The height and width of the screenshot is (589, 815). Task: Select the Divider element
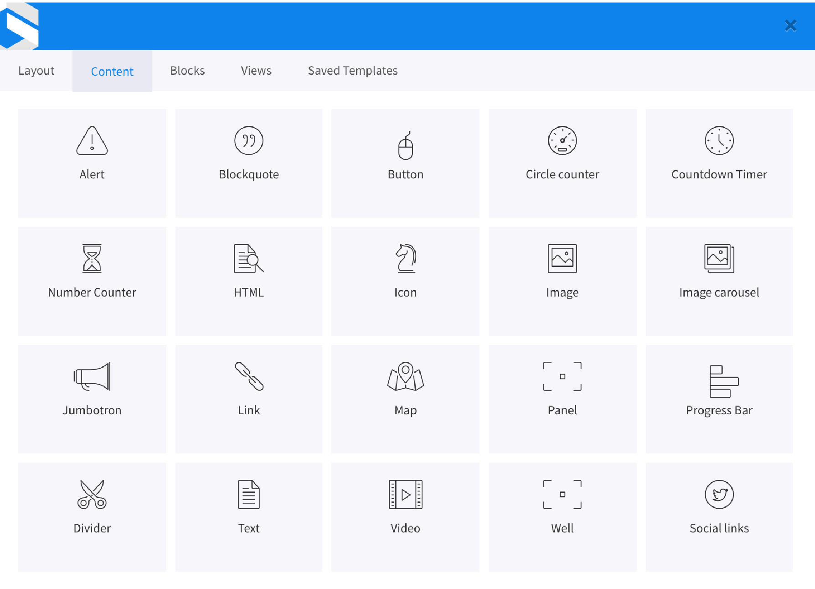[x=92, y=517]
